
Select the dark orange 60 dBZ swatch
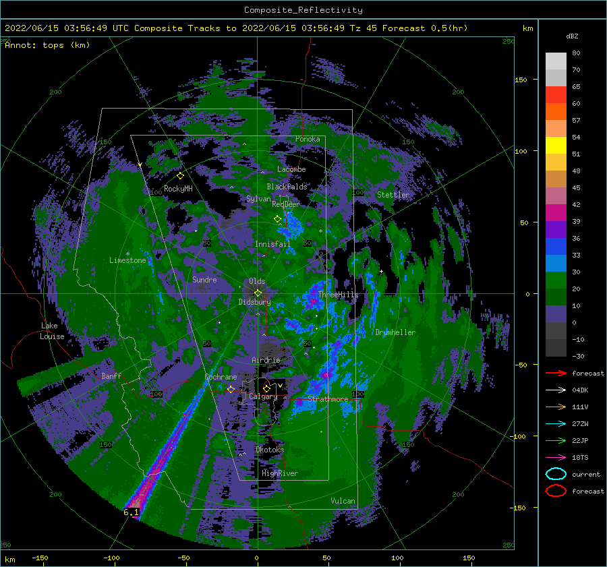tap(556, 111)
